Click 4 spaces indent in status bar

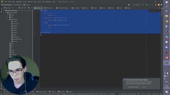pyautogui.click(x=148, y=94)
